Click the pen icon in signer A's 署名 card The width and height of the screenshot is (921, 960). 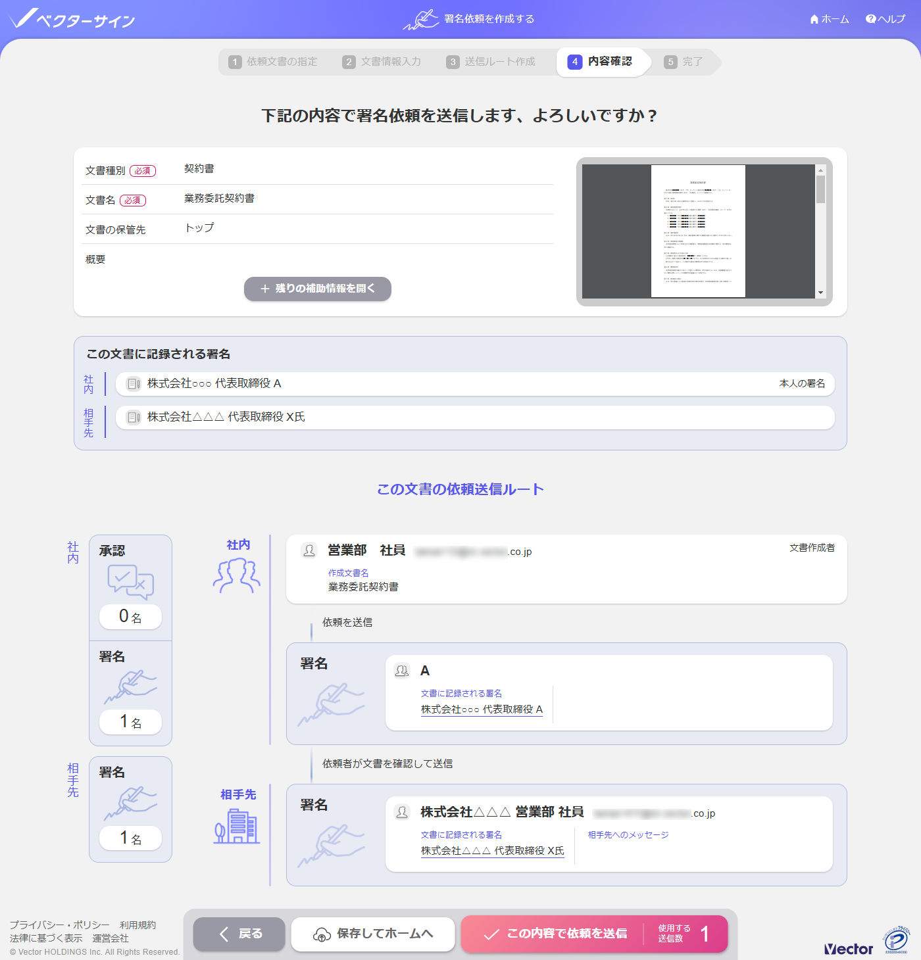[x=331, y=705]
